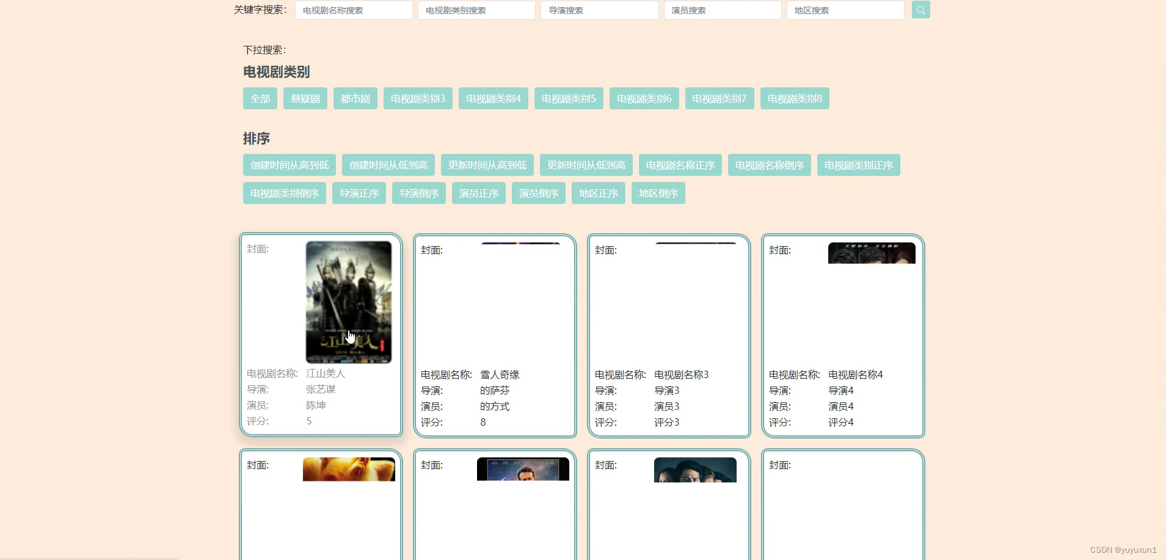Sort by 演员倒序
The width and height of the screenshot is (1166, 560).
539,193
